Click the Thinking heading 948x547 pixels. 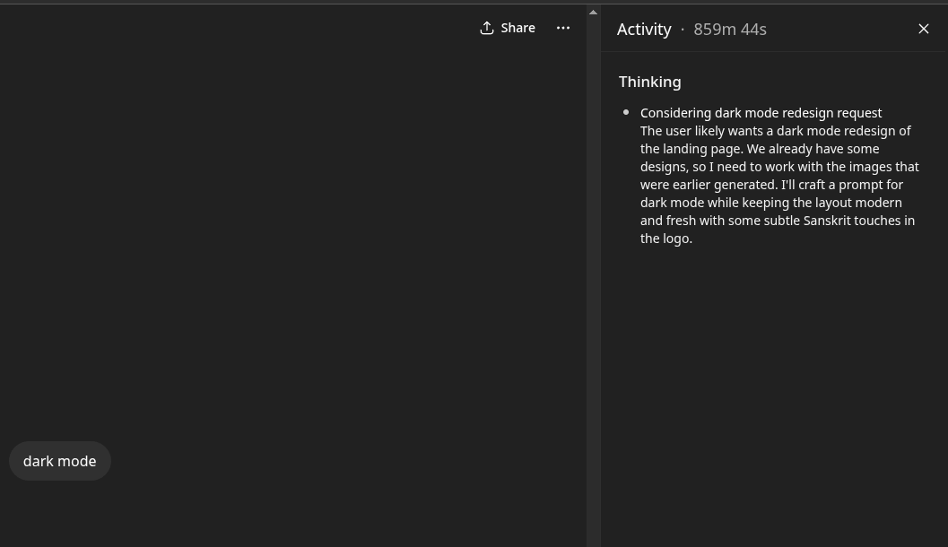coord(650,82)
